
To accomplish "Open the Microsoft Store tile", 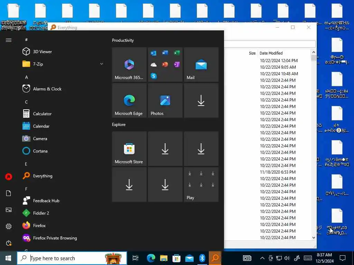I will coord(129,149).
